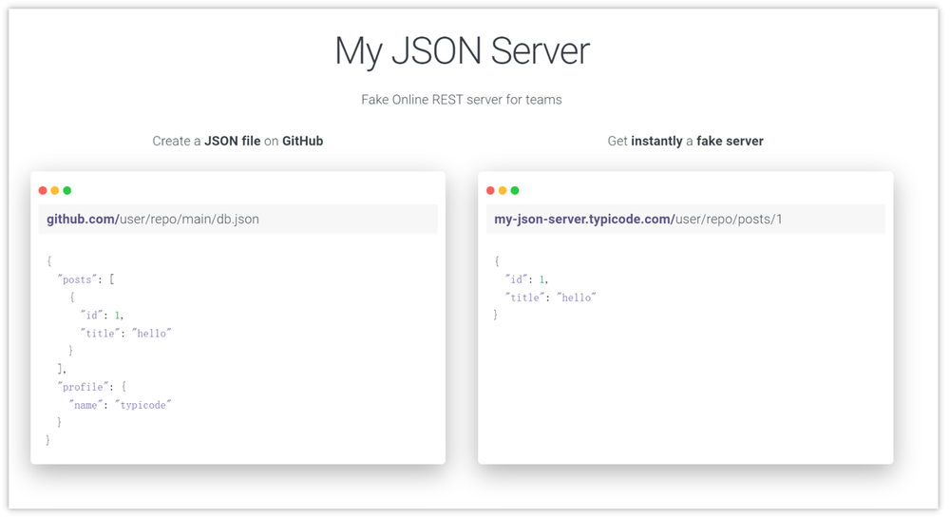Click the "profile" key in db.json code
This screenshot has width=950, height=519.
(82, 387)
